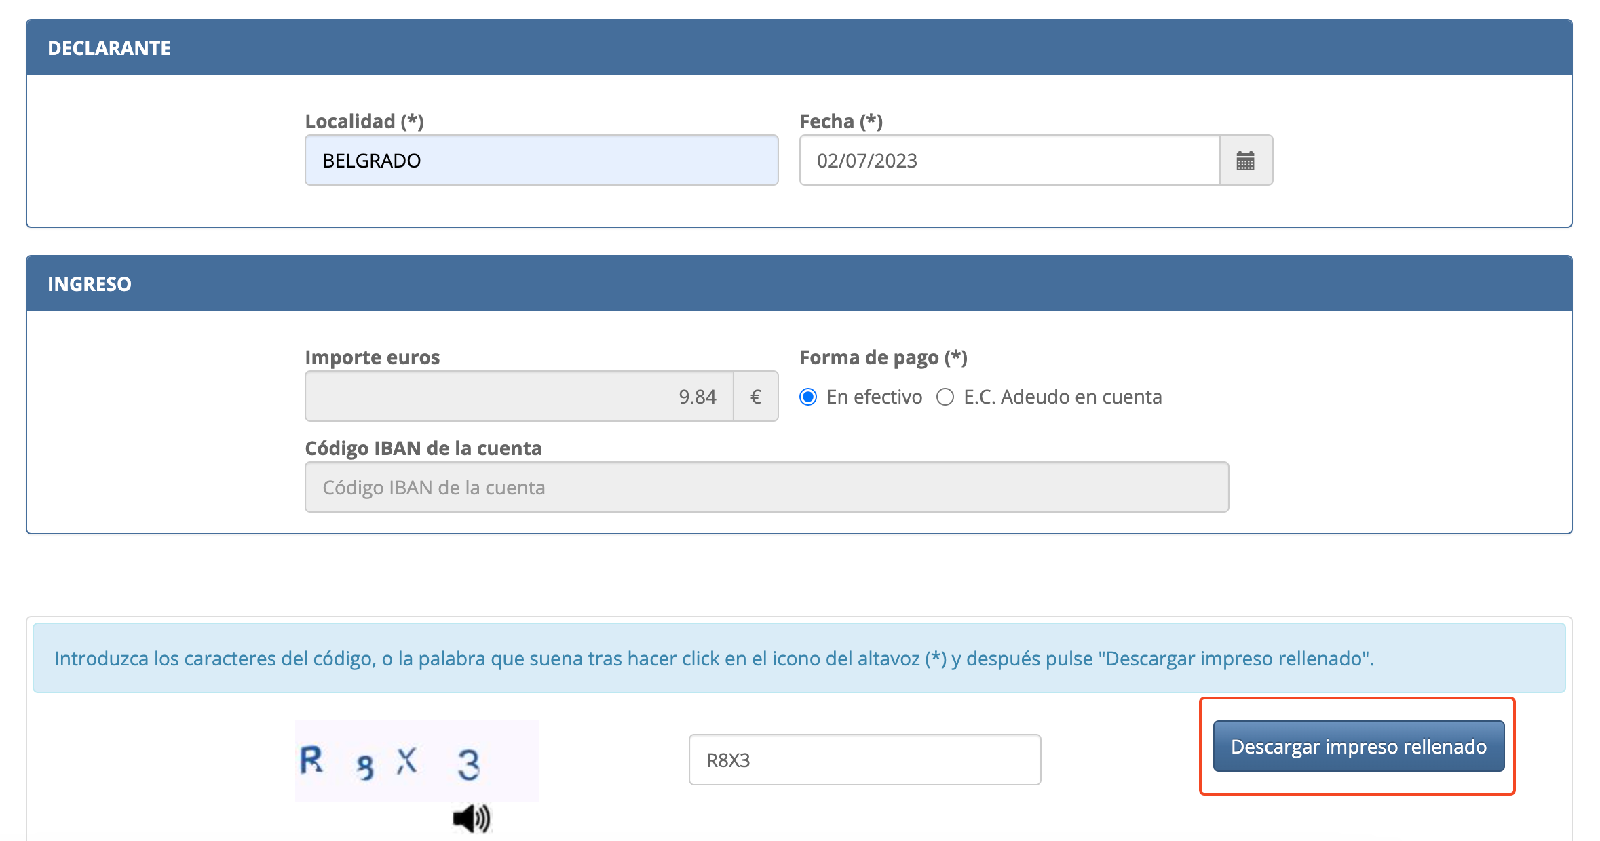The image size is (1600, 841).
Task: Focus the captcha text box with R8X3
Action: (864, 760)
